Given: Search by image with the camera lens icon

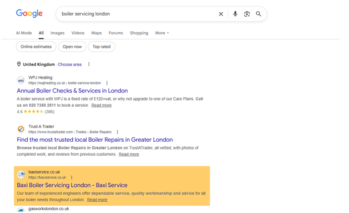Looking at the screenshot, I should [247, 14].
